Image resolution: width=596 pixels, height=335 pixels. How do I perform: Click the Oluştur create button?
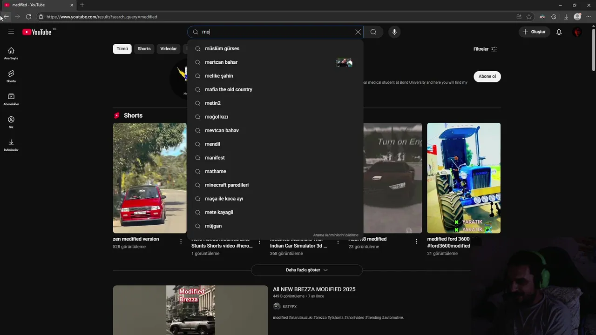pyautogui.click(x=535, y=32)
